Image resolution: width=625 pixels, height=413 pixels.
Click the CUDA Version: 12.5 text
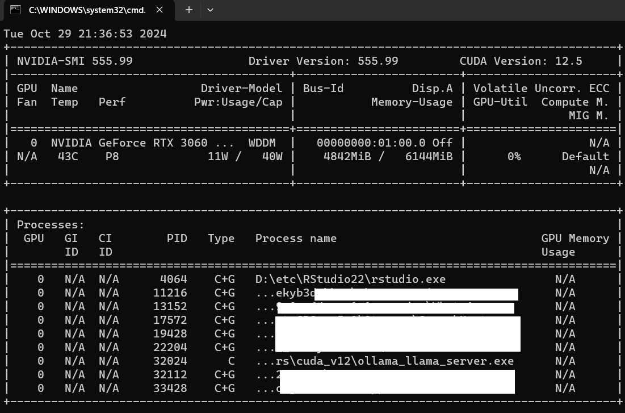coord(521,61)
